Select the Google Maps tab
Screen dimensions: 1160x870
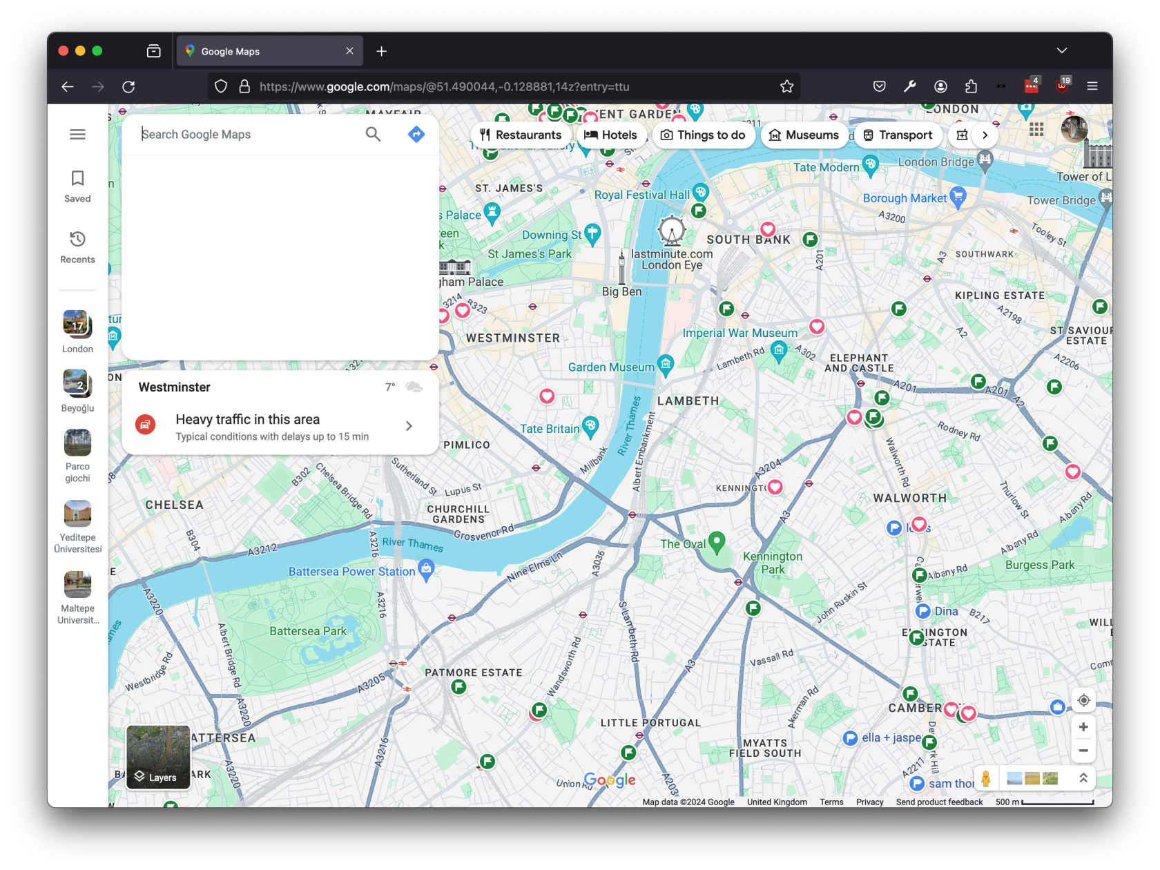click(269, 51)
